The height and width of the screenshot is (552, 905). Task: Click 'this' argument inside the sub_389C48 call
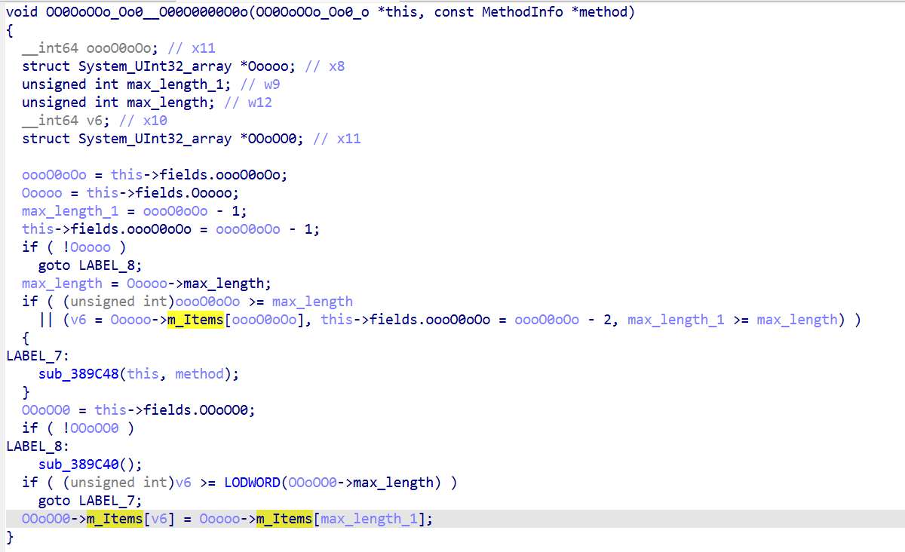click(143, 374)
